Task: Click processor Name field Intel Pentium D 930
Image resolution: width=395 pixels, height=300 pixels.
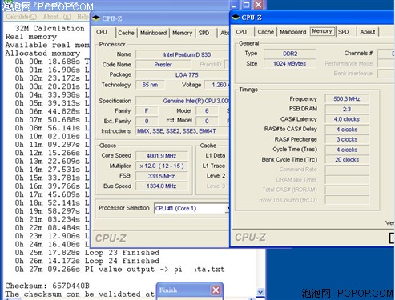Action: point(183,54)
